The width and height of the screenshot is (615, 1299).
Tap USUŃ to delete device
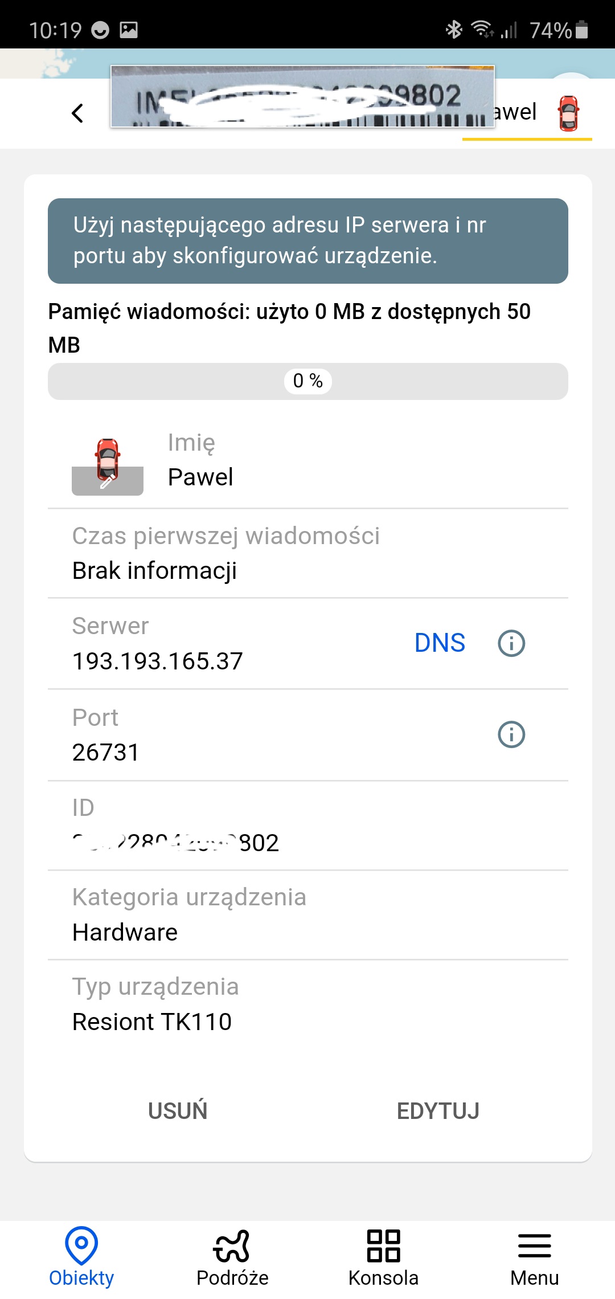(x=178, y=1110)
